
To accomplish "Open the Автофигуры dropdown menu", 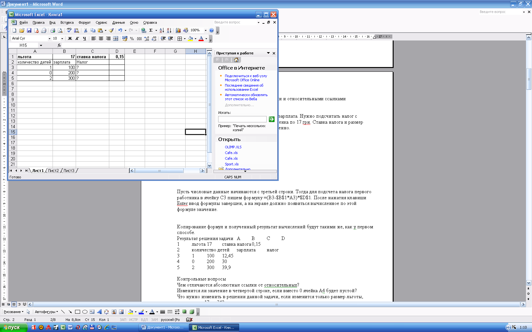I will click(46, 312).
